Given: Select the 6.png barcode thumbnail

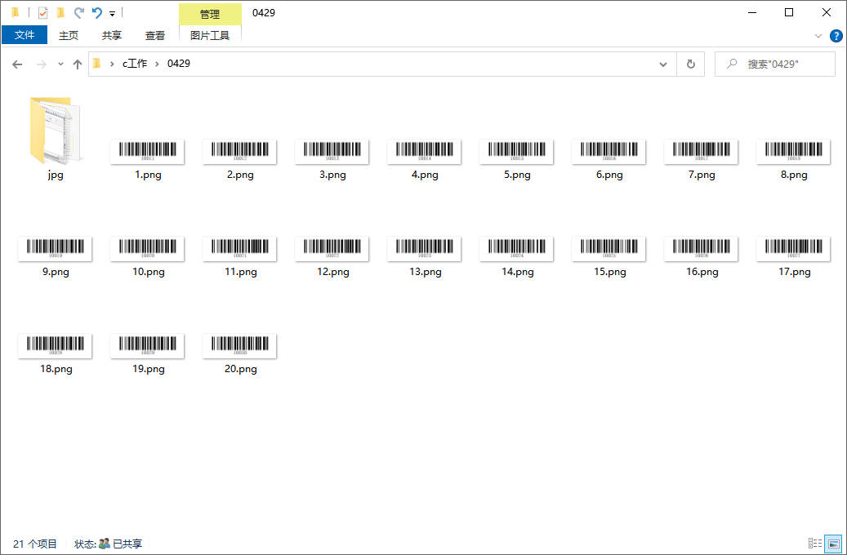Looking at the screenshot, I should tap(609, 152).
